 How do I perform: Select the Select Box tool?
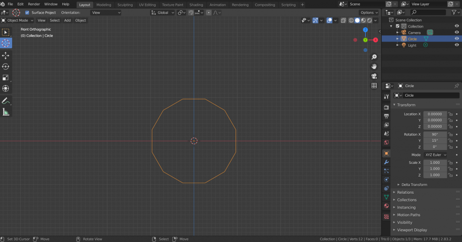5,32
